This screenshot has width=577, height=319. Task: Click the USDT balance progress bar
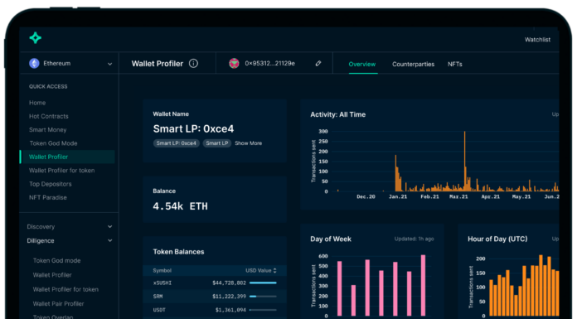(x=263, y=310)
